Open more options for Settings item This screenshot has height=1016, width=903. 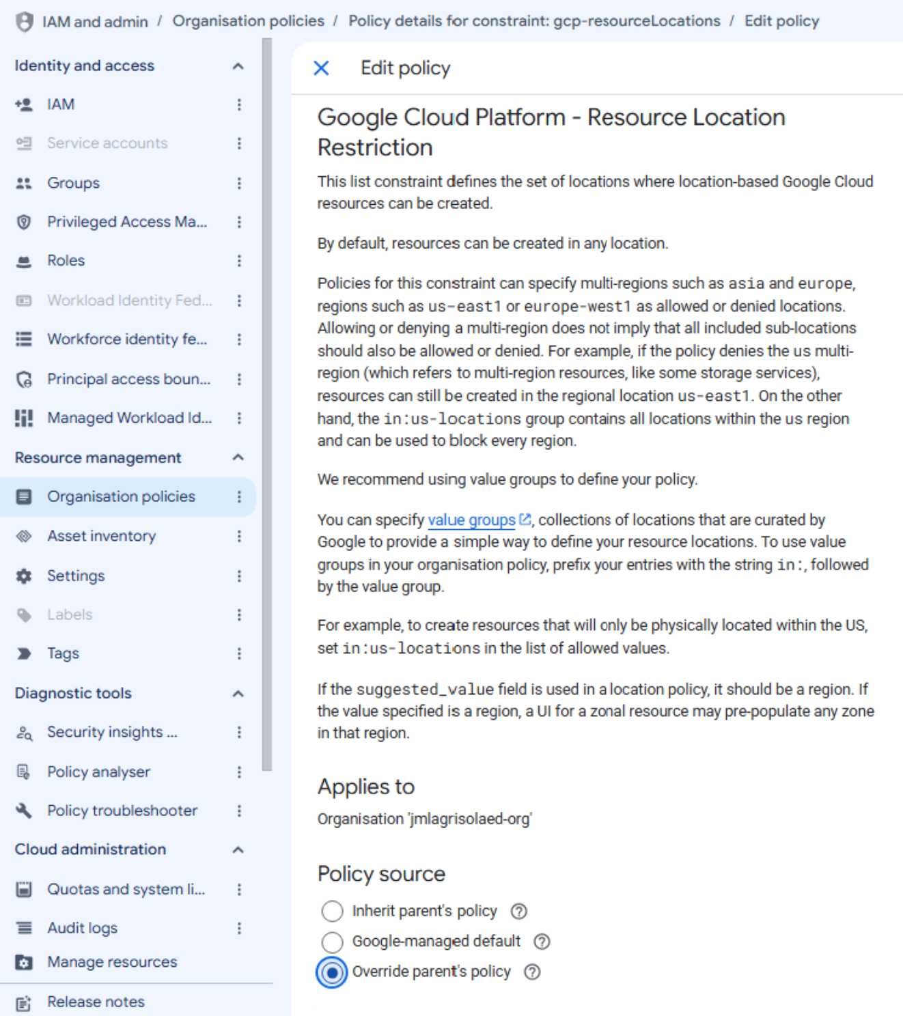click(239, 576)
